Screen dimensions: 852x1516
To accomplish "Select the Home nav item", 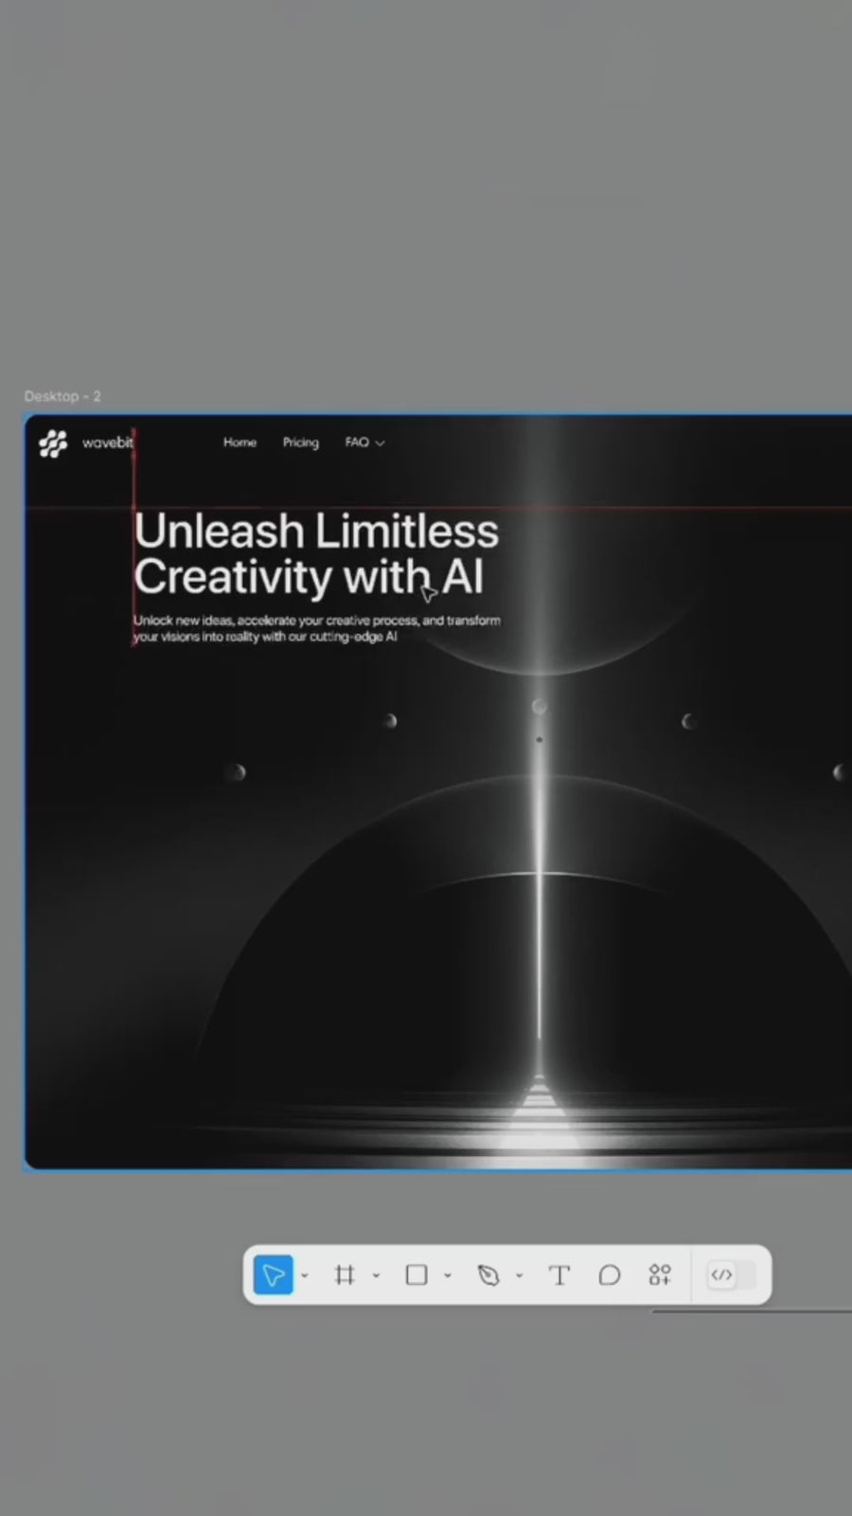I will pyautogui.click(x=240, y=442).
